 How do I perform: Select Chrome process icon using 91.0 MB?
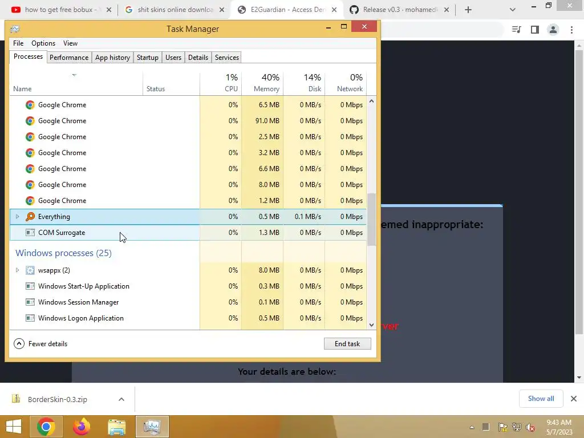coord(30,121)
